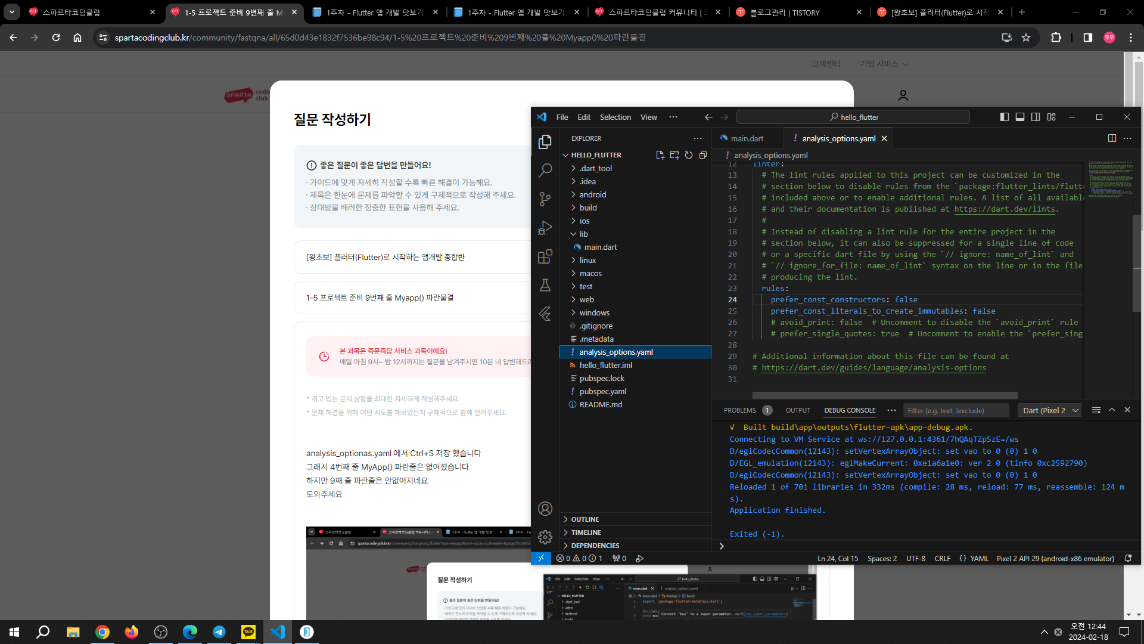Open editor More Actions menu

coord(1127,138)
